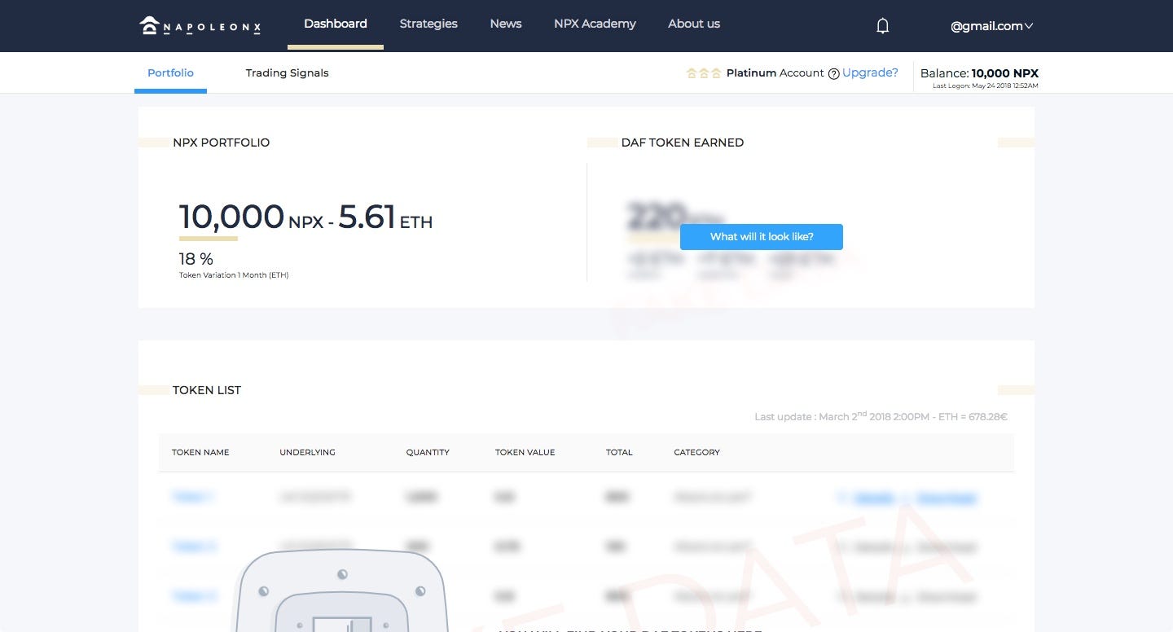Click the CATEGORY column header
The width and height of the screenshot is (1173, 632).
696,452
